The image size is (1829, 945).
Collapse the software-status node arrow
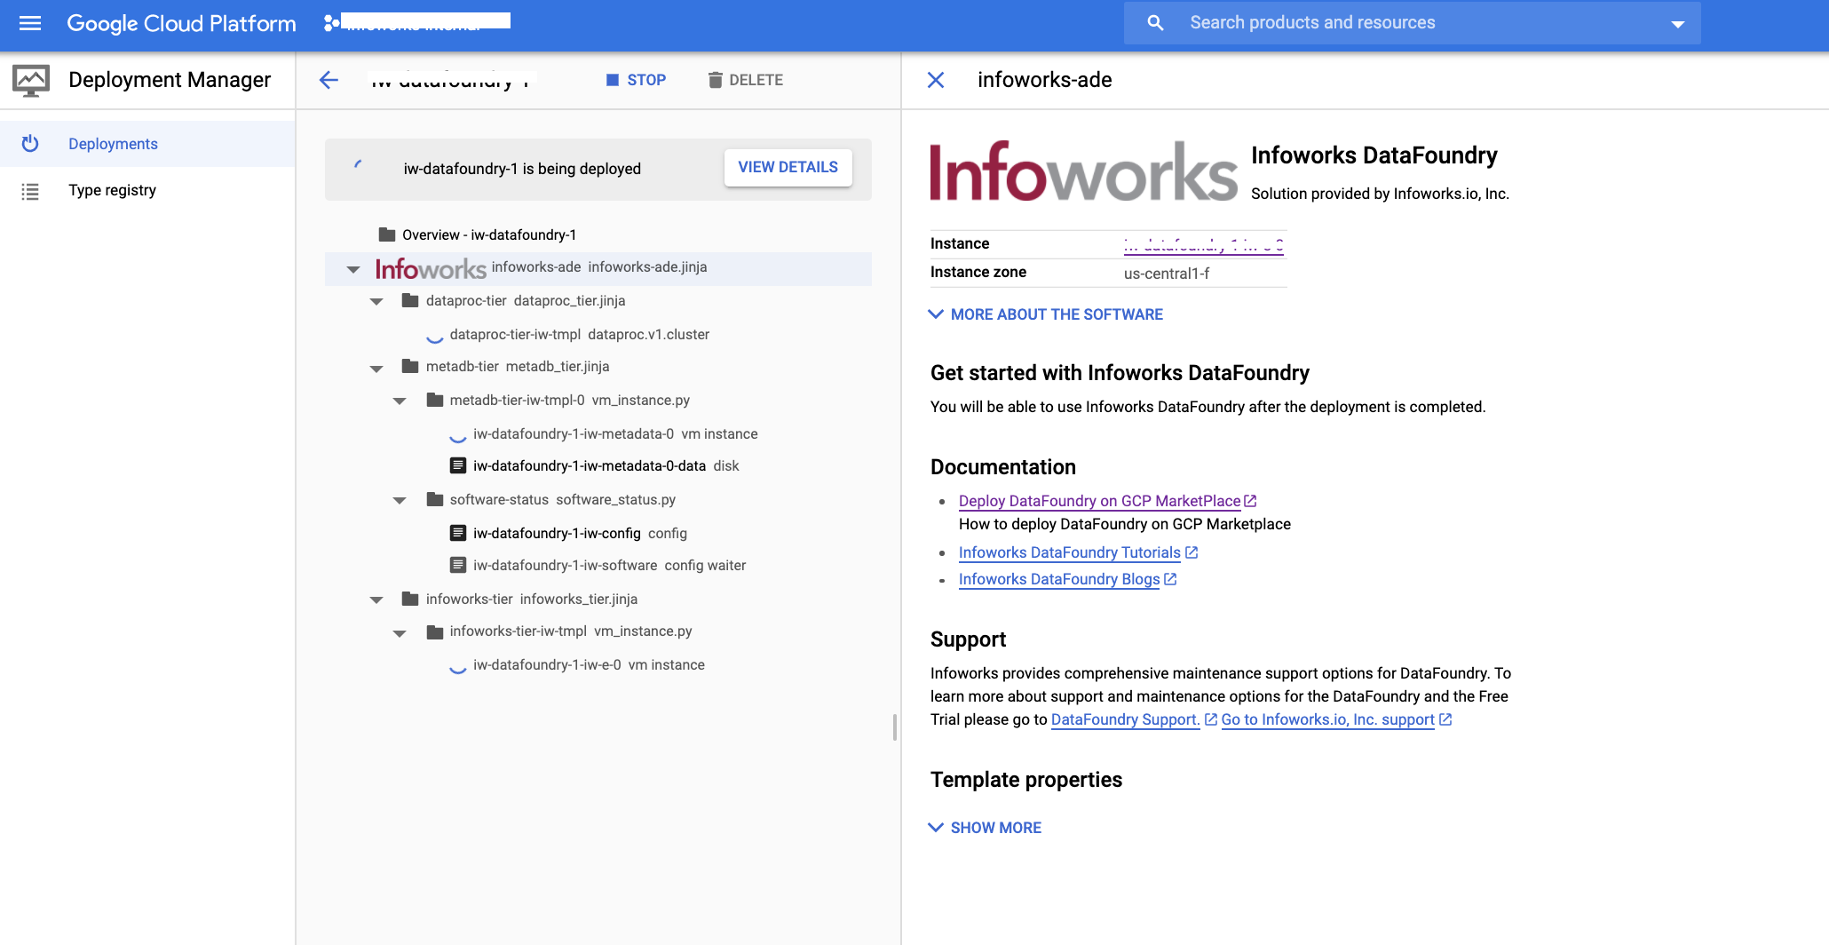[400, 501]
